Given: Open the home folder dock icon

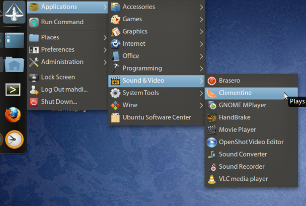Looking at the screenshot, I should coord(14,64).
